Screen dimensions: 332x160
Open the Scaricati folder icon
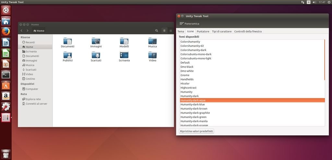[96, 55]
